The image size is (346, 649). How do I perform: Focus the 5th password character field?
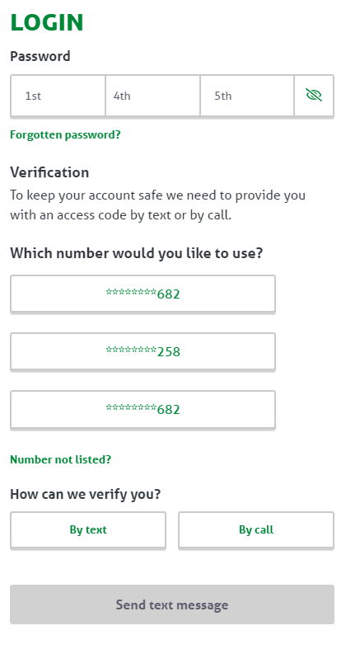point(247,96)
